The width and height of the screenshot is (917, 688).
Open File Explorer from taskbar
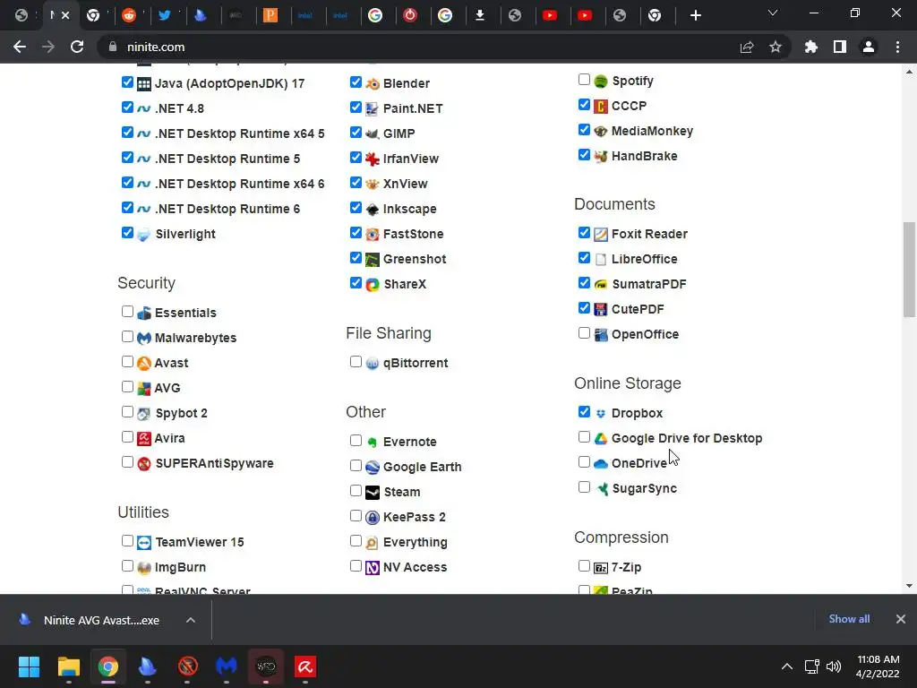coord(68,666)
